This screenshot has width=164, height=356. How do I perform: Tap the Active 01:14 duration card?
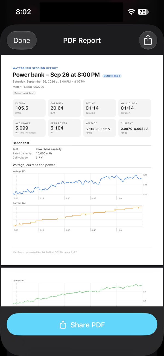[x=99, y=108]
